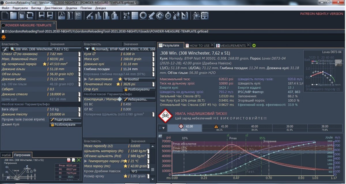
Task: Open the stopwatch timer tool
Action: click(168, 15)
